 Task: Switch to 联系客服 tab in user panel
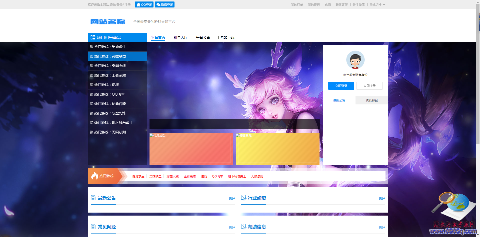372,100
